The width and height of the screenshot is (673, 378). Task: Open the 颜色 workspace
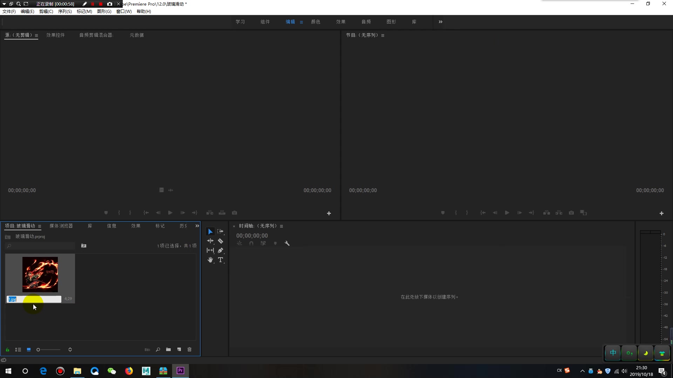tap(315, 22)
